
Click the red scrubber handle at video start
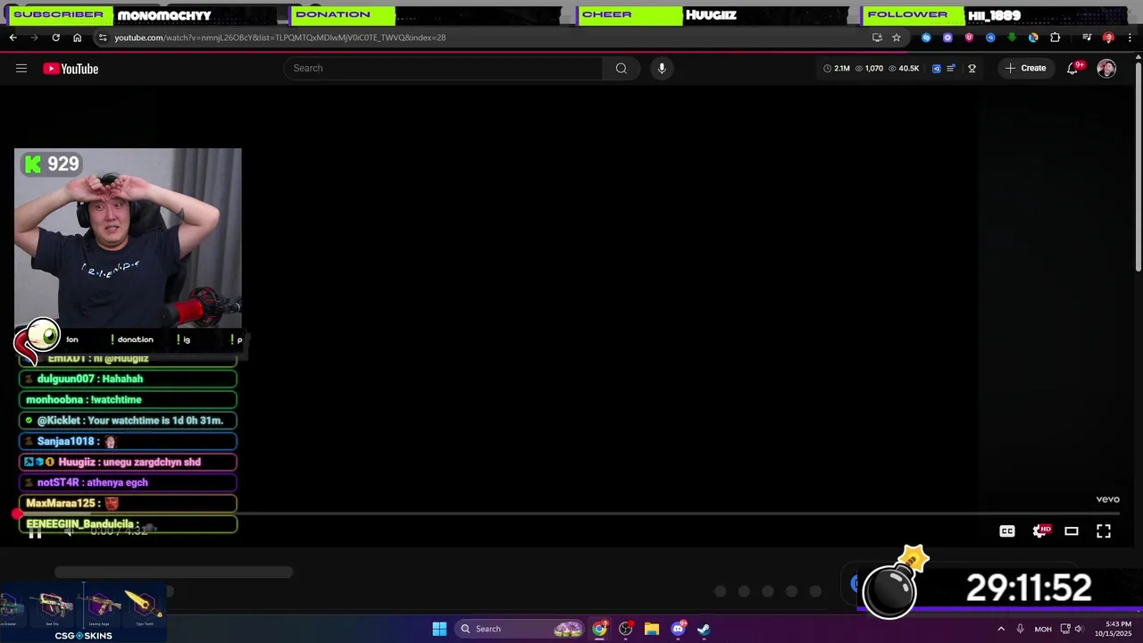pos(16,514)
